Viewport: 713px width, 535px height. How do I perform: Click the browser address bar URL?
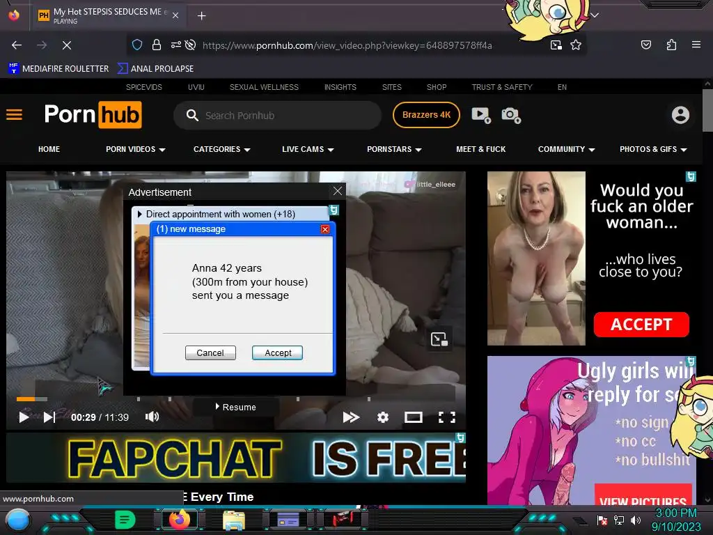[x=347, y=45]
